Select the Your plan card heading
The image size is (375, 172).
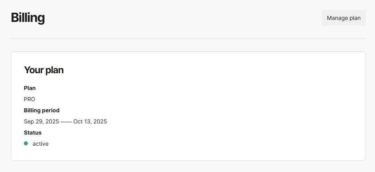[x=44, y=70]
